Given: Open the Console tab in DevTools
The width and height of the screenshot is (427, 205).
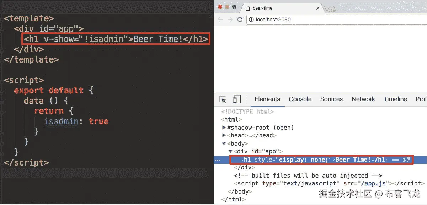Looking at the screenshot, I should (x=300, y=99).
